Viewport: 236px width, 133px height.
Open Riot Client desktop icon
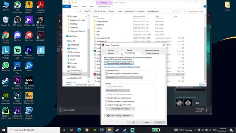[x=29, y=36]
